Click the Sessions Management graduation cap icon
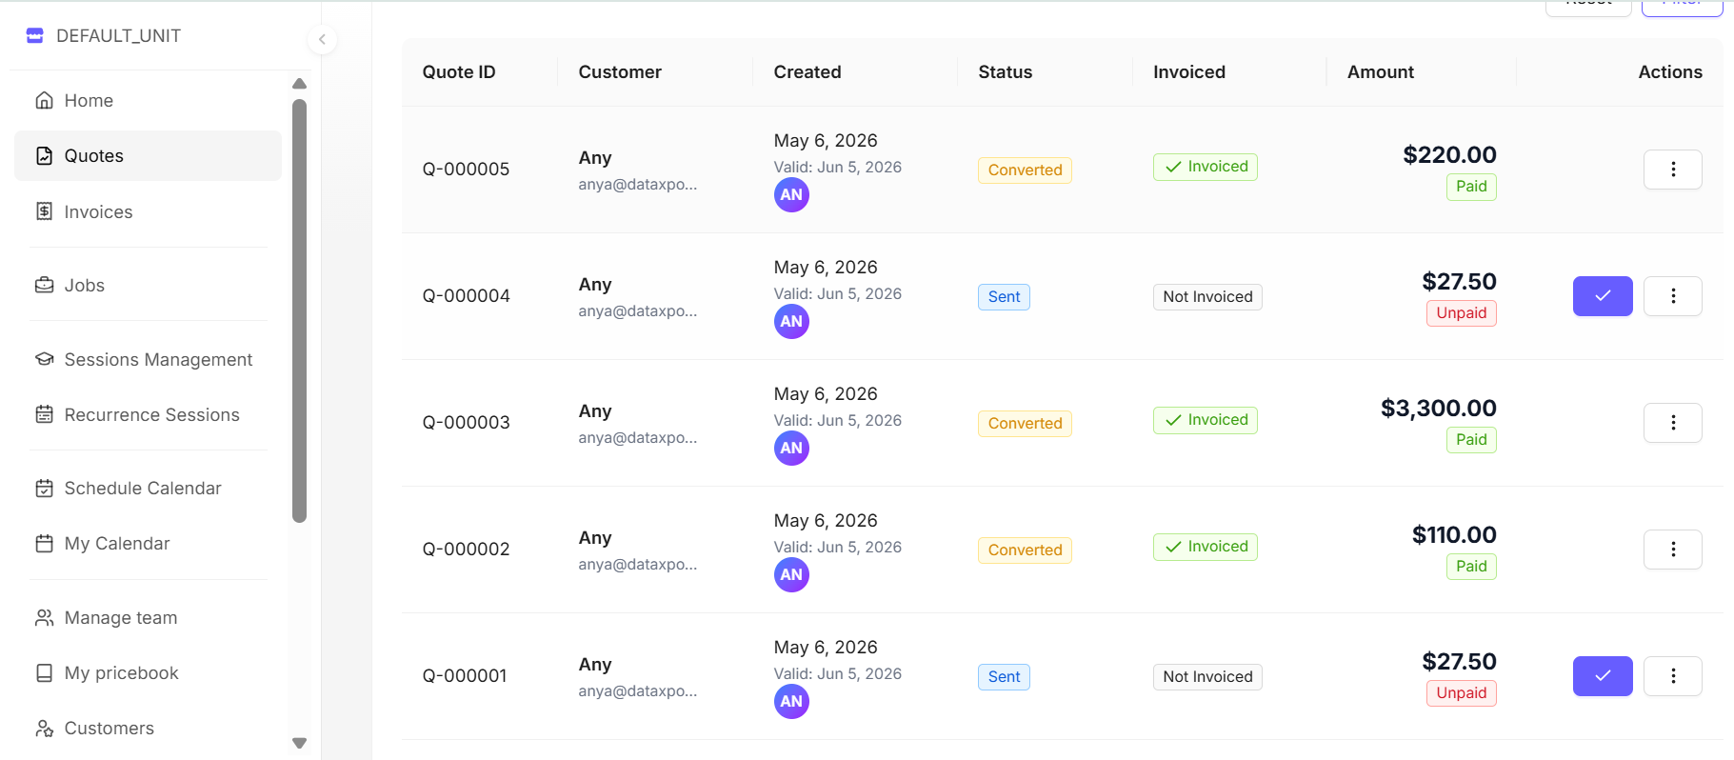 pyautogui.click(x=44, y=360)
